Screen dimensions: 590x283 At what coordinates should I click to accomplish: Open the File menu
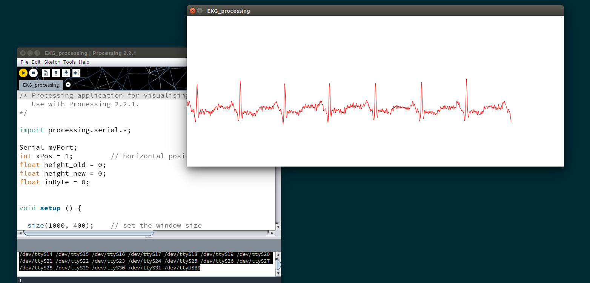[25, 62]
